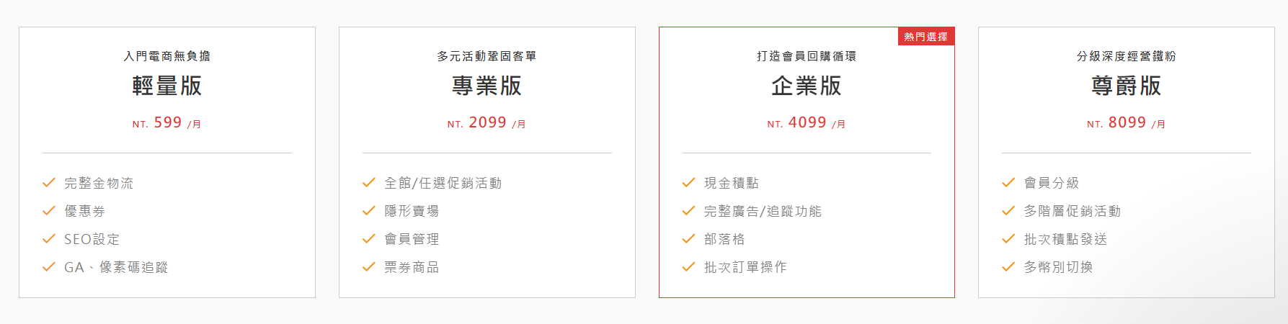This screenshot has width=1288, height=324.
Task: Select the GA、像素碼追蹤 feature text
Action: click(116, 267)
